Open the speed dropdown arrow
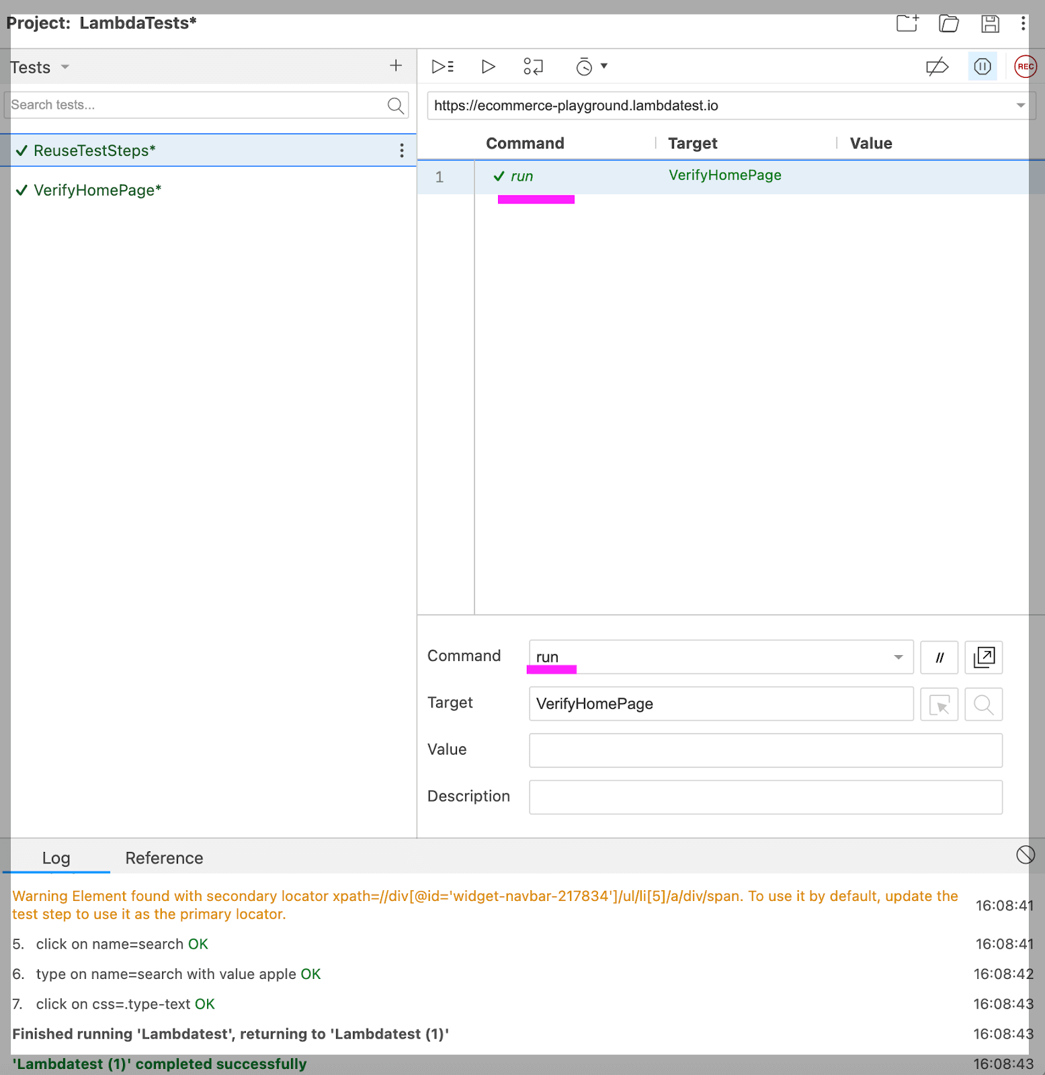The image size is (1045, 1075). click(x=604, y=66)
